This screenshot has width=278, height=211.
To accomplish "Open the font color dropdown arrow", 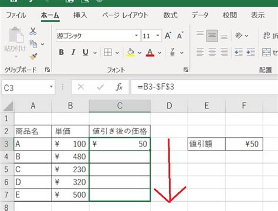I will pyautogui.click(x=160, y=53).
